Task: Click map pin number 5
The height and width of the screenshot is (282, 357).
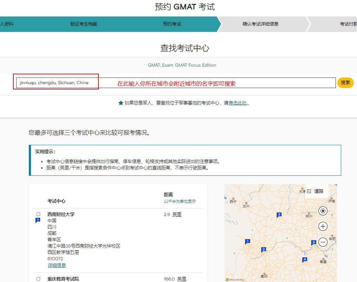Action: click(x=314, y=242)
